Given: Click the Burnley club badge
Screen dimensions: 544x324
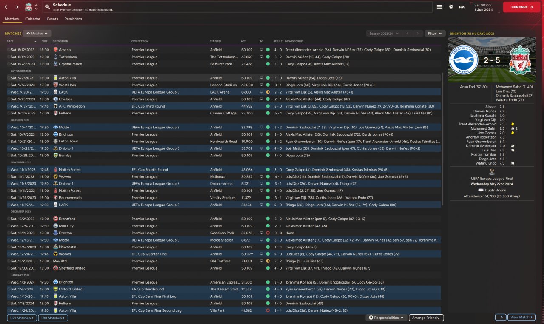Looking at the screenshot, I should click(x=56, y=155).
